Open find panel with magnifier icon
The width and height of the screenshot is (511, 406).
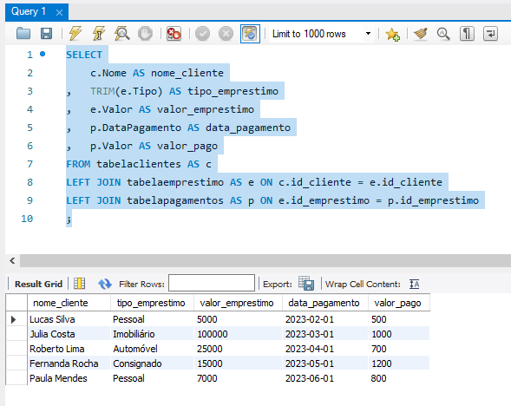click(443, 34)
